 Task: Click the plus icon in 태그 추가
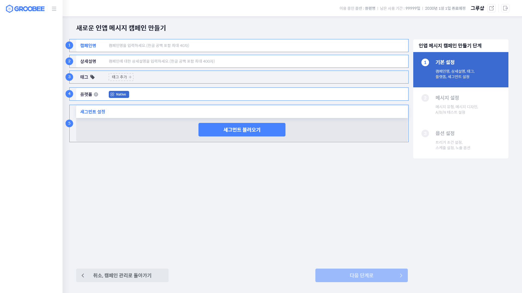130,77
